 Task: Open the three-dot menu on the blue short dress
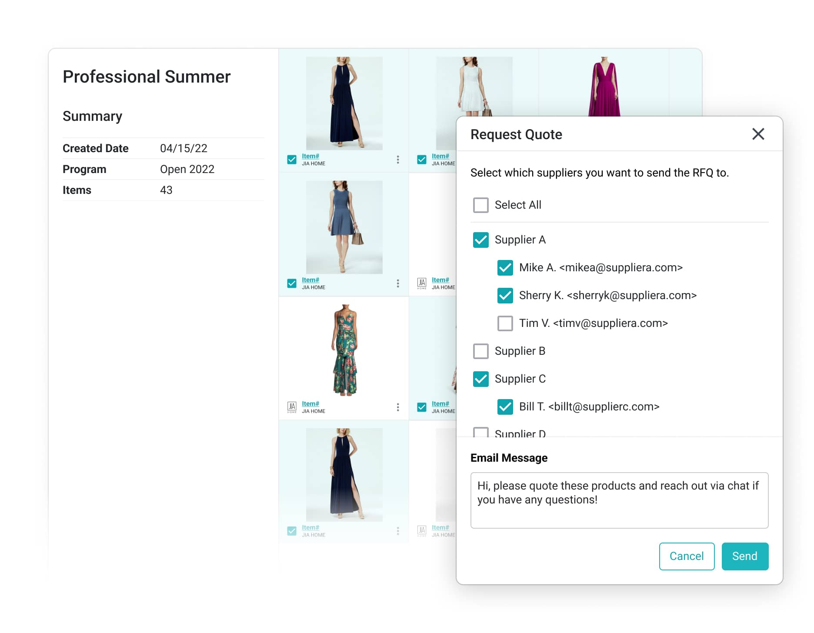pyautogui.click(x=397, y=283)
